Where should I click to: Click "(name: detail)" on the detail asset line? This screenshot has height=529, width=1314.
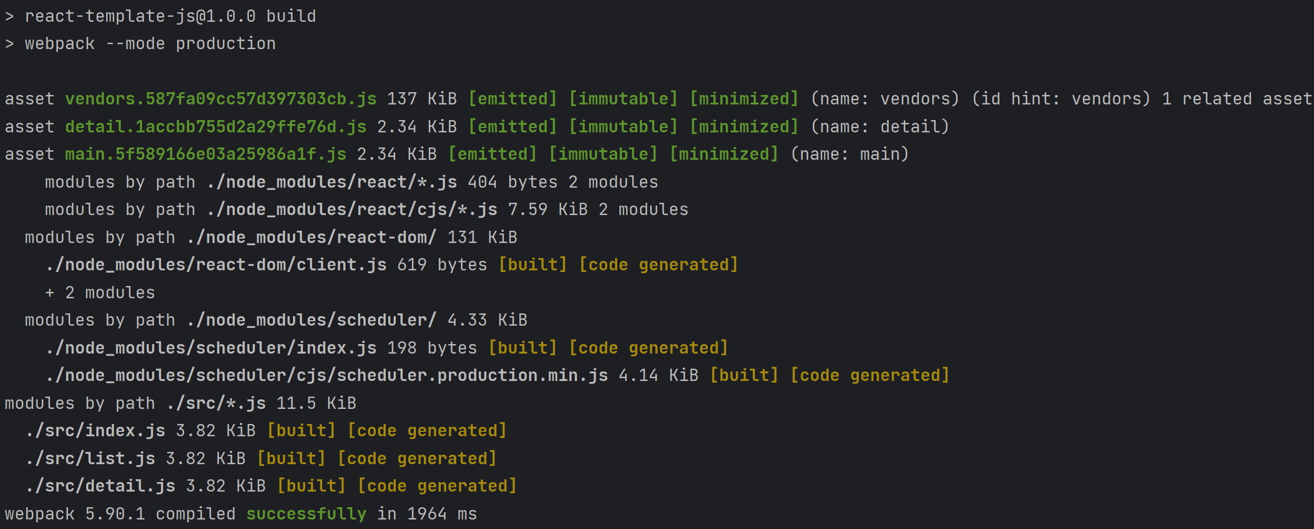click(880, 127)
